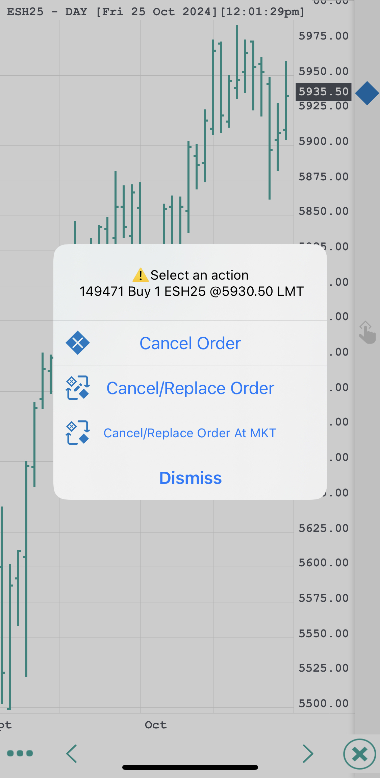380x778 pixels.
Task: Tap the Cancel/Replace At MKT icon
Action: coord(78,433)
